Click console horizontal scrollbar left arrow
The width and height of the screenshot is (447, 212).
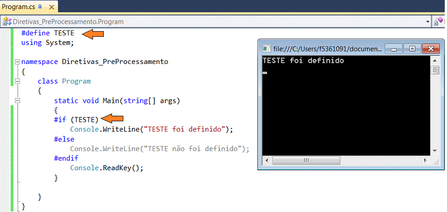coord(267,160)
